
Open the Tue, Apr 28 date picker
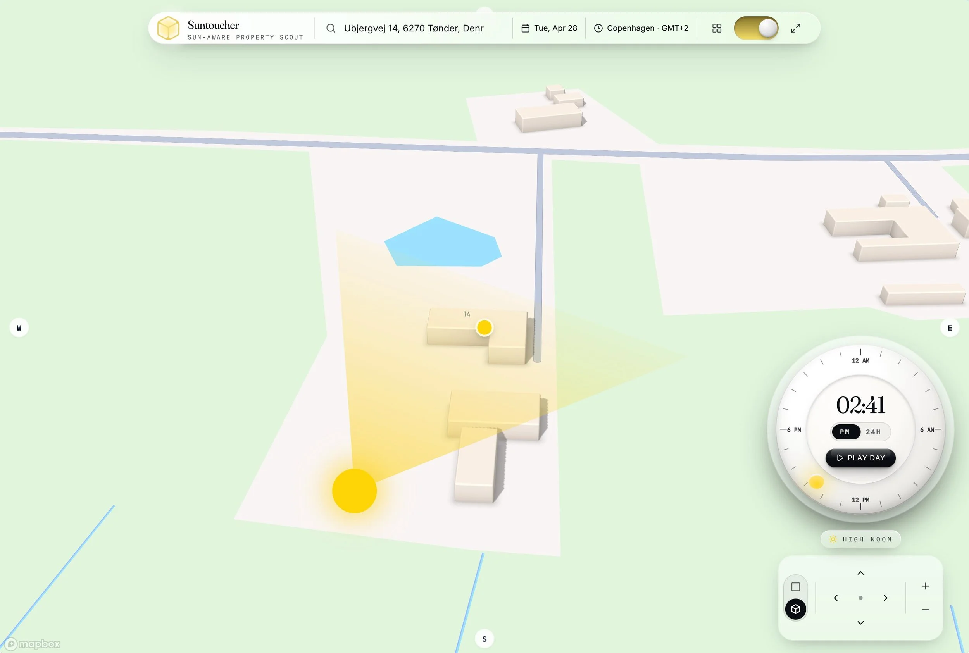[549, 28]
